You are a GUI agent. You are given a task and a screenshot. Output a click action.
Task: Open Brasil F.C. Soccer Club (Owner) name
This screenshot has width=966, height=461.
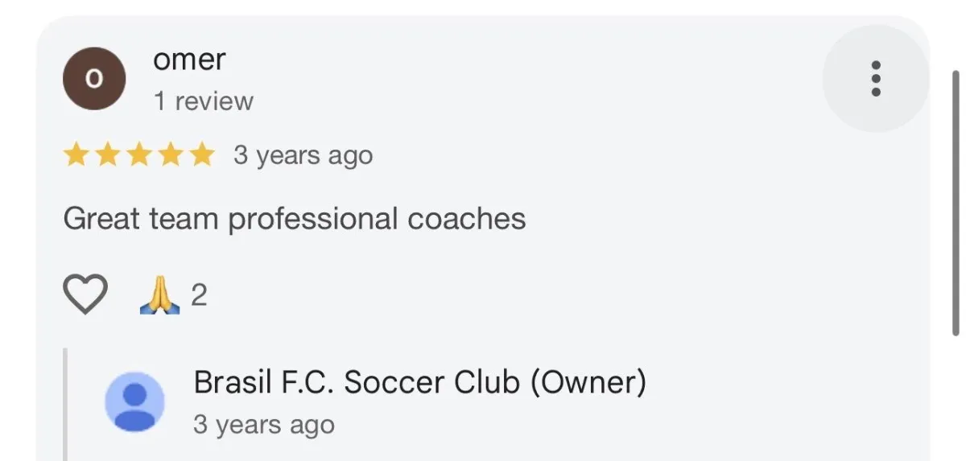point(419,382)
